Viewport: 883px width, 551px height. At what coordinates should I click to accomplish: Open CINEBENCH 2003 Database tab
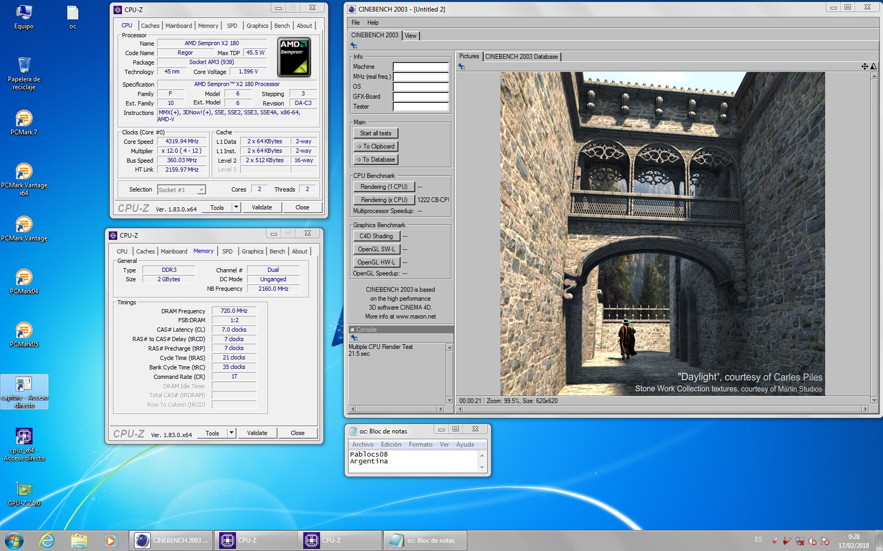pos(521,57)
